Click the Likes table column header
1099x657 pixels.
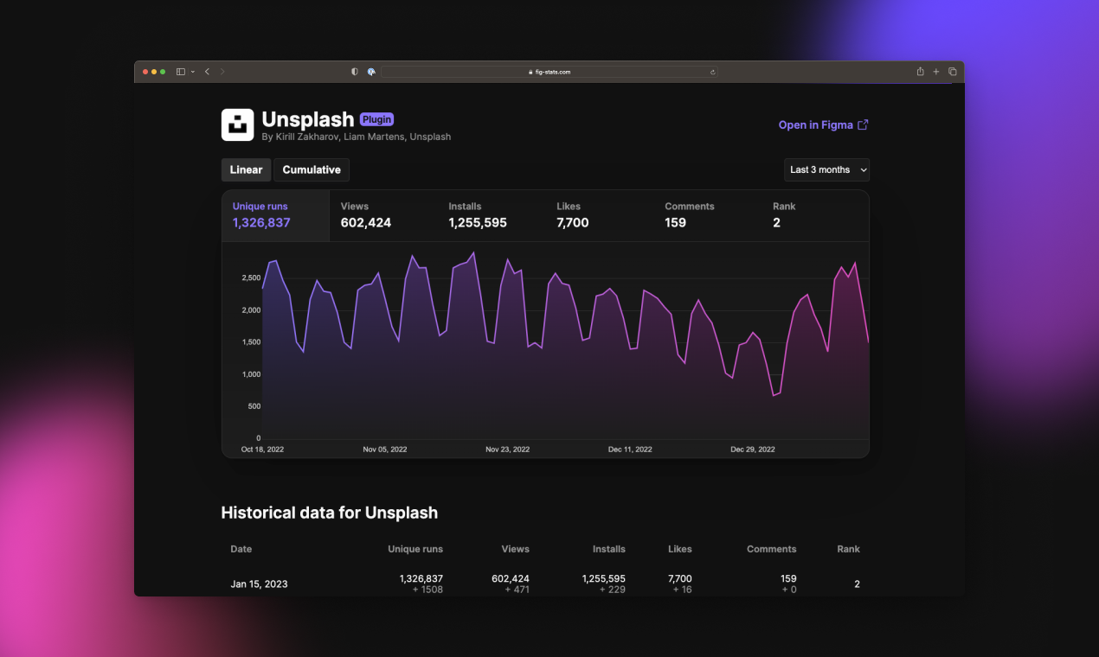[x=680, y=549]
